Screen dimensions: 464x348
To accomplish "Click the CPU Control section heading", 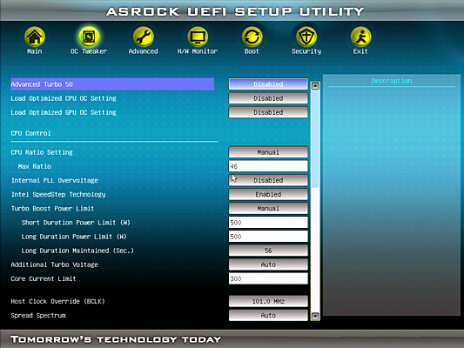I will click(x=30, y=133).
